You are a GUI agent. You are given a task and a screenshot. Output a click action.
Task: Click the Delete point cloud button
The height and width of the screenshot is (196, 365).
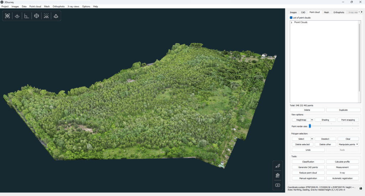click(307, 110)
